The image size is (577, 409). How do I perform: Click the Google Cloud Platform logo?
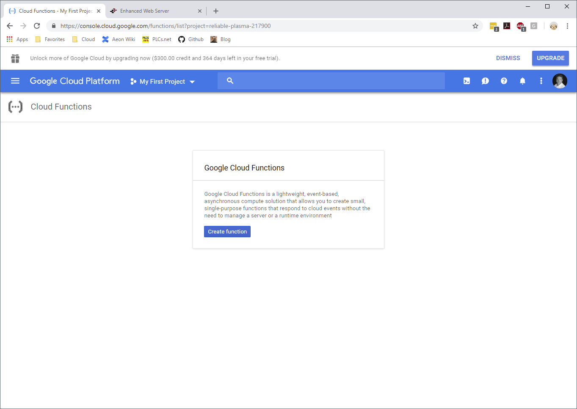point(75,81)
